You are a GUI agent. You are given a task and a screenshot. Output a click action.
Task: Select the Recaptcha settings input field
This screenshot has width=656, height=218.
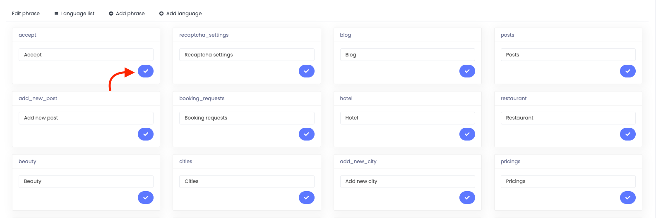[247, 55]
